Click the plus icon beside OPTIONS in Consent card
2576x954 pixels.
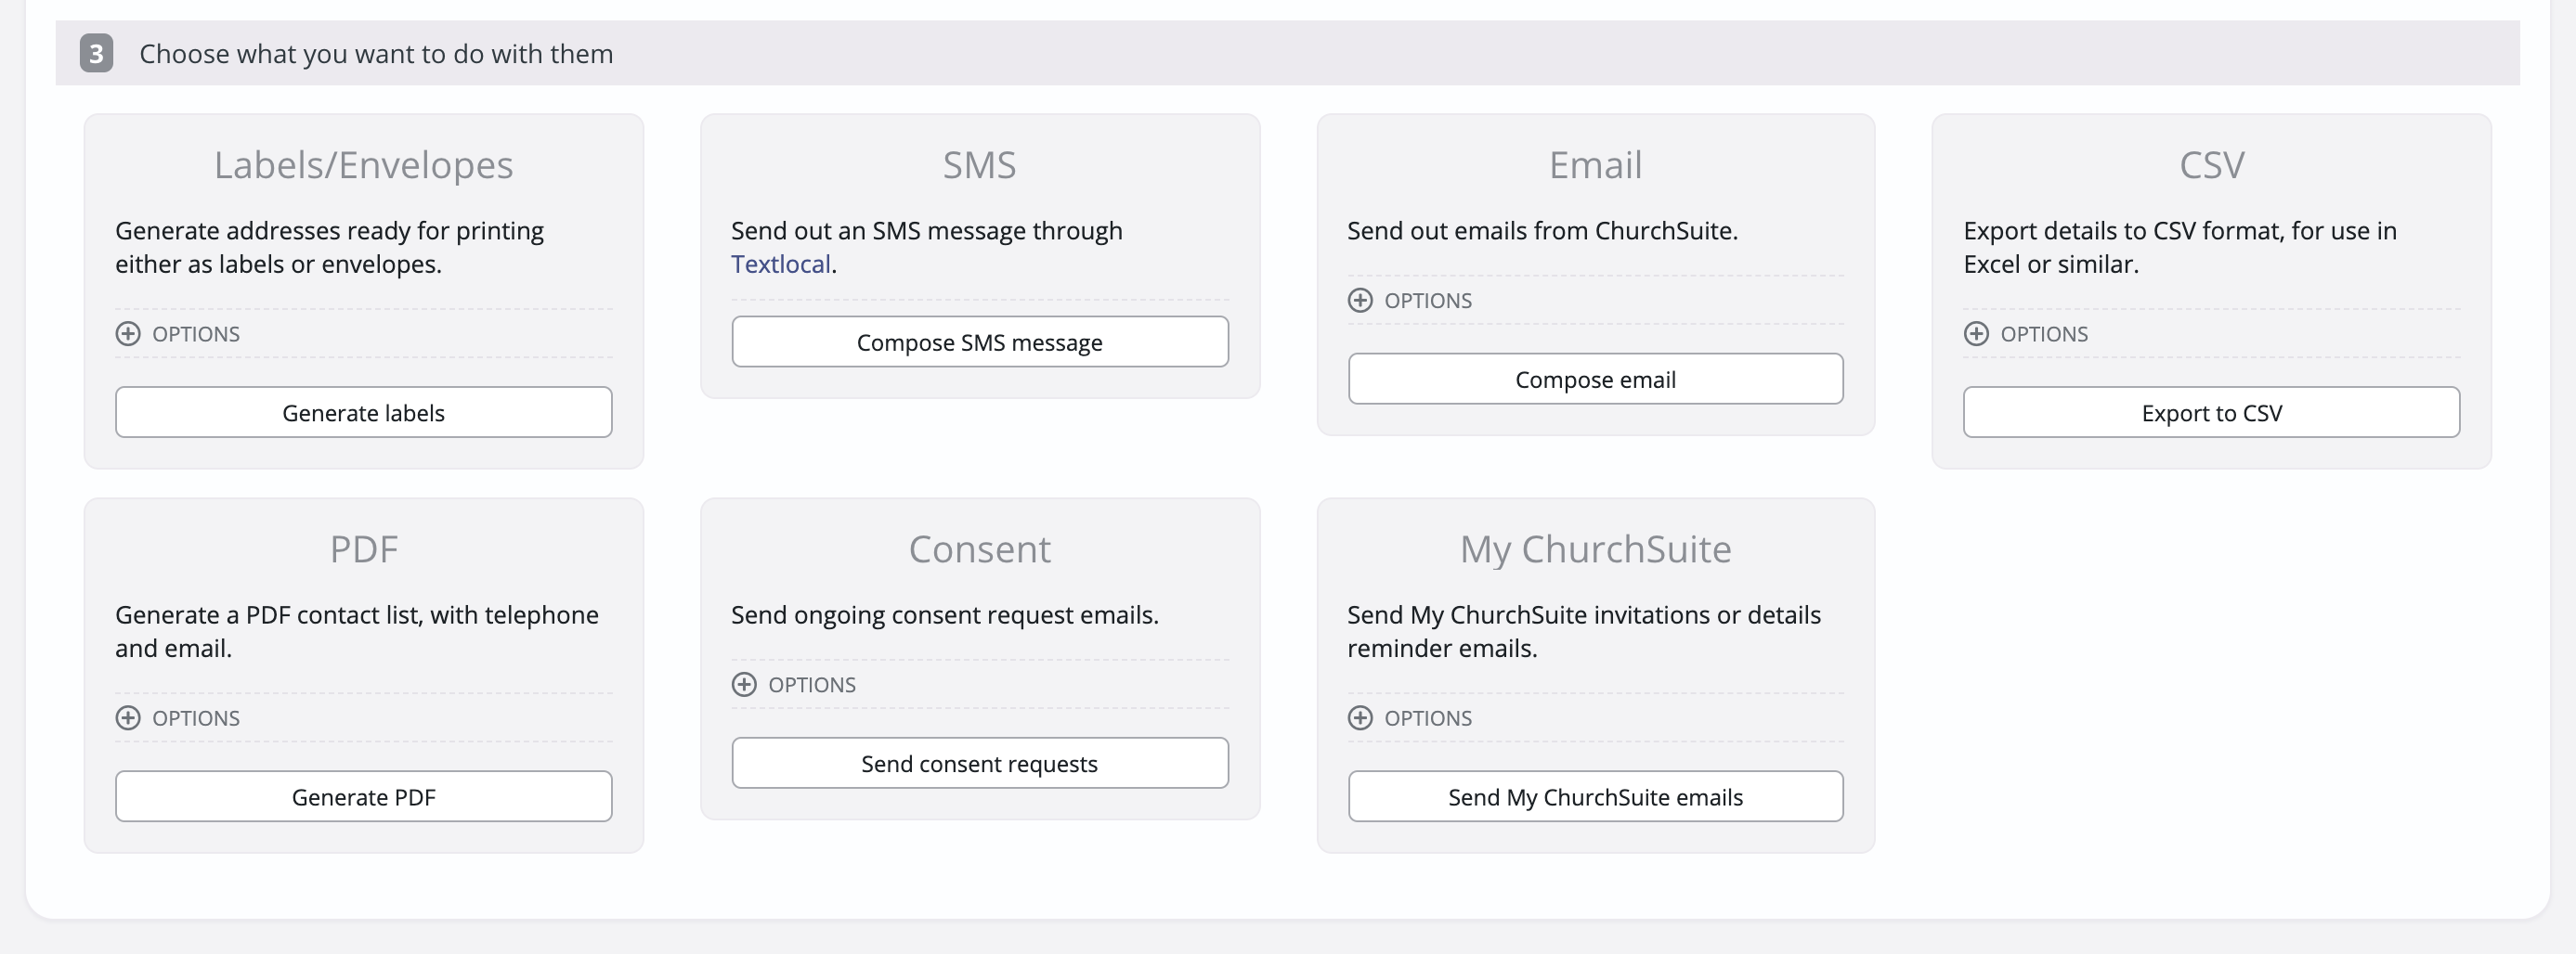(744, 684)
